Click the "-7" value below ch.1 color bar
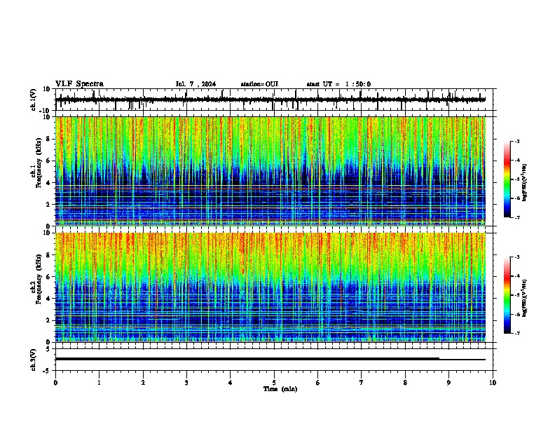The height and width of the screenshot is (429, 555). click(x=517, y=217)
